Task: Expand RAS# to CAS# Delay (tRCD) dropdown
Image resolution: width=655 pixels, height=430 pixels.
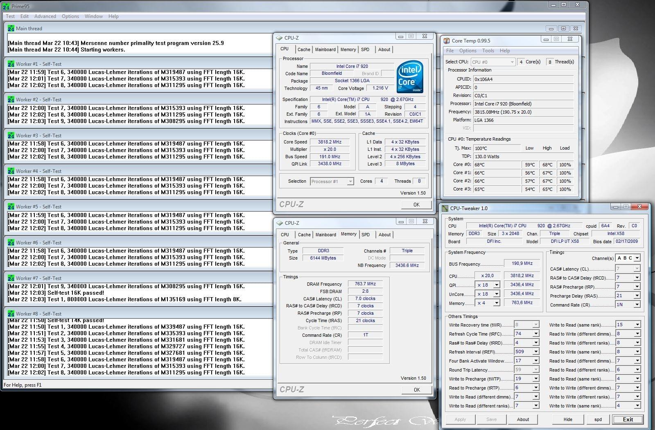Action: tap(637, 278)
